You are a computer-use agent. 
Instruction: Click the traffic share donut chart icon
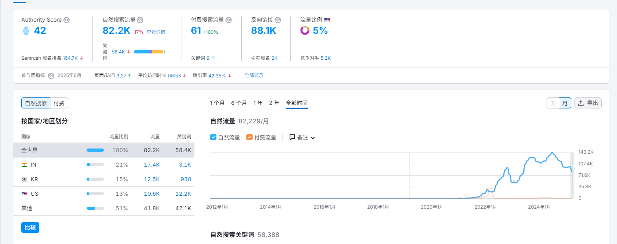pyautogui.click(x=305, y=31)
